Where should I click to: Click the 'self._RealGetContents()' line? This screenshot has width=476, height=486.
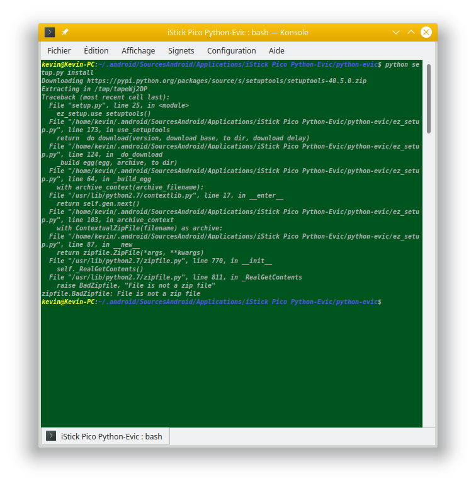tap(99, 269)
